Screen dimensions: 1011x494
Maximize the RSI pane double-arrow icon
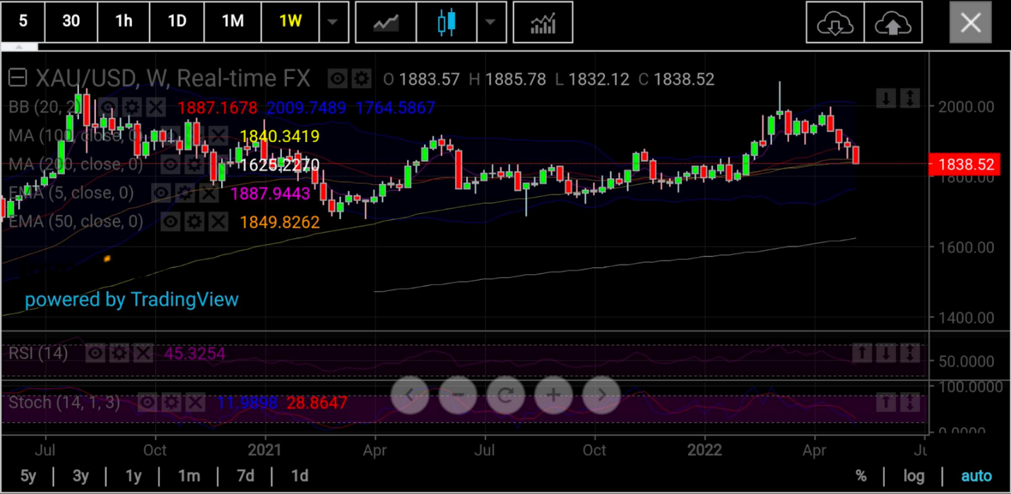(911, 353)
